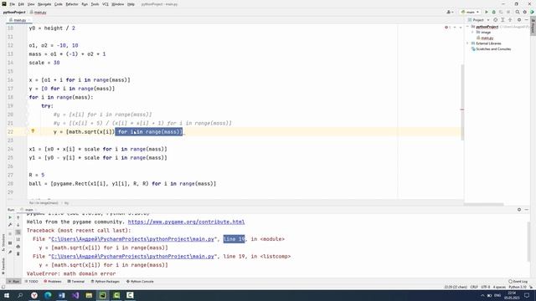Switch to main.py editor tab
The width and height of the screenshot is (536, 301).
pos(18,20)
